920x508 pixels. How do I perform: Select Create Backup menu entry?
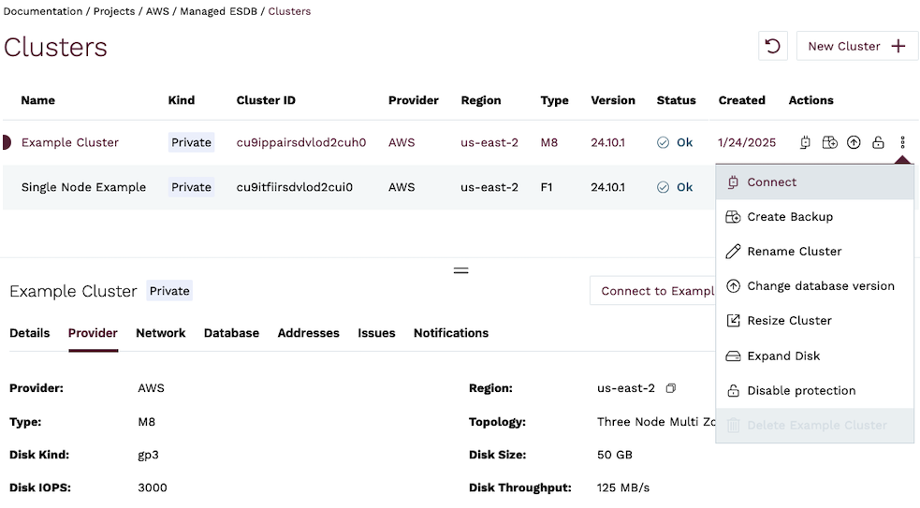(x=789, y=217)
